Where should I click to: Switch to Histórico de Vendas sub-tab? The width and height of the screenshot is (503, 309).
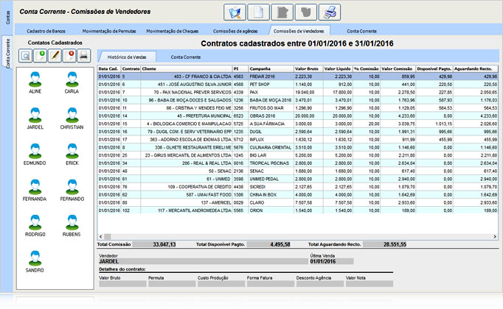tap(127, 57)
